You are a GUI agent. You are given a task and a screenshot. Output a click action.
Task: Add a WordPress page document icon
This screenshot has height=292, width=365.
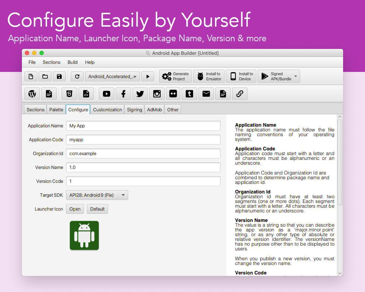[x=49, y=94]
